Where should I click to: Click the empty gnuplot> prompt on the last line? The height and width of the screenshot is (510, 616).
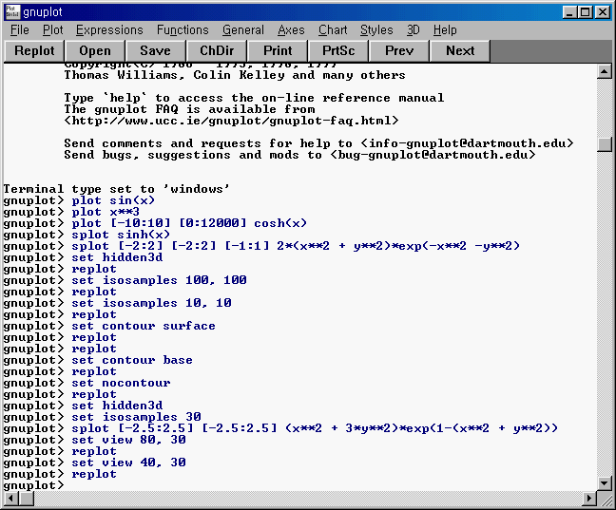coord(33,485)
